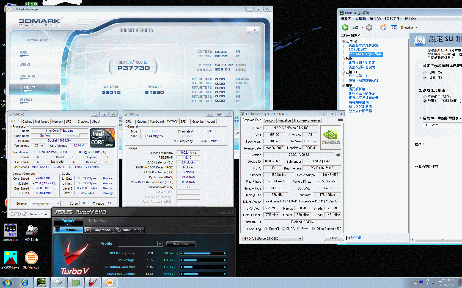Collapse the Stereoscopic 3D tree node
This screenshot has height=288, width=462.
point(343,72)
